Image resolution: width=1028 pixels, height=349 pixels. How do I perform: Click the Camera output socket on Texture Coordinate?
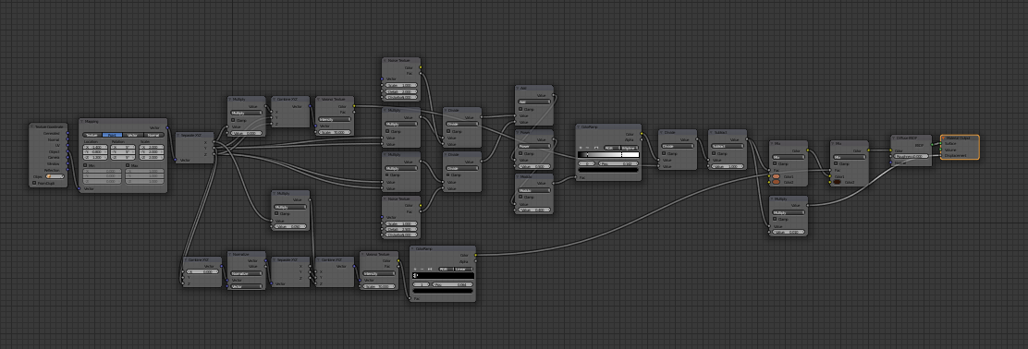(x=67, y=157)
